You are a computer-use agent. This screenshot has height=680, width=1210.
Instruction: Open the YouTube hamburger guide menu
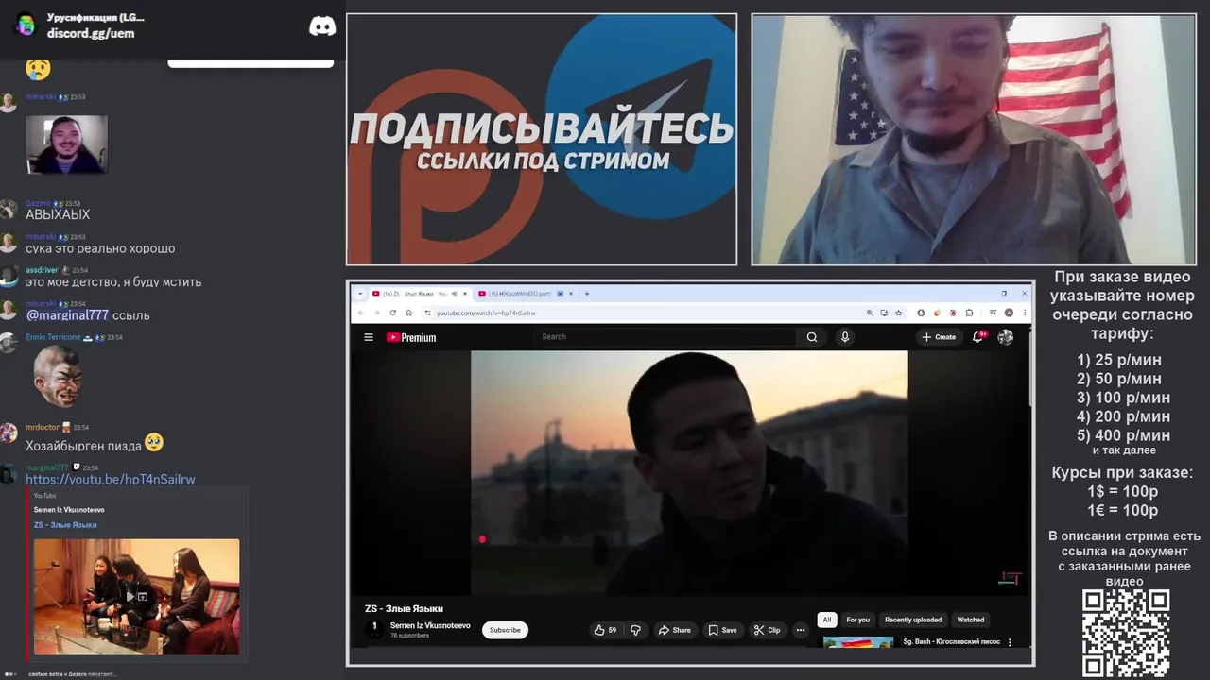[x=369, y=337]
